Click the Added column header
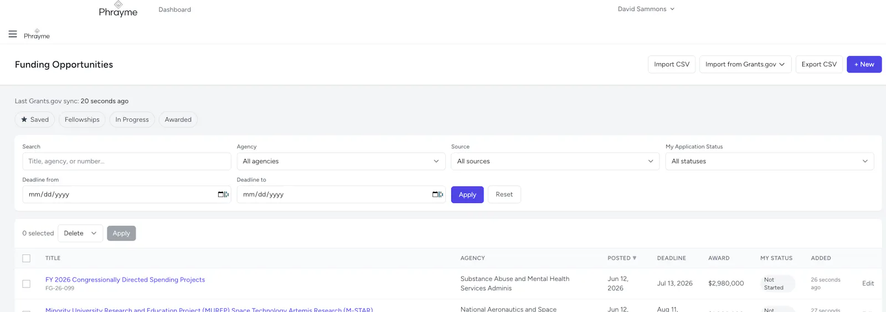This screenshot has height=312, width=886. [x=821, y=258]
